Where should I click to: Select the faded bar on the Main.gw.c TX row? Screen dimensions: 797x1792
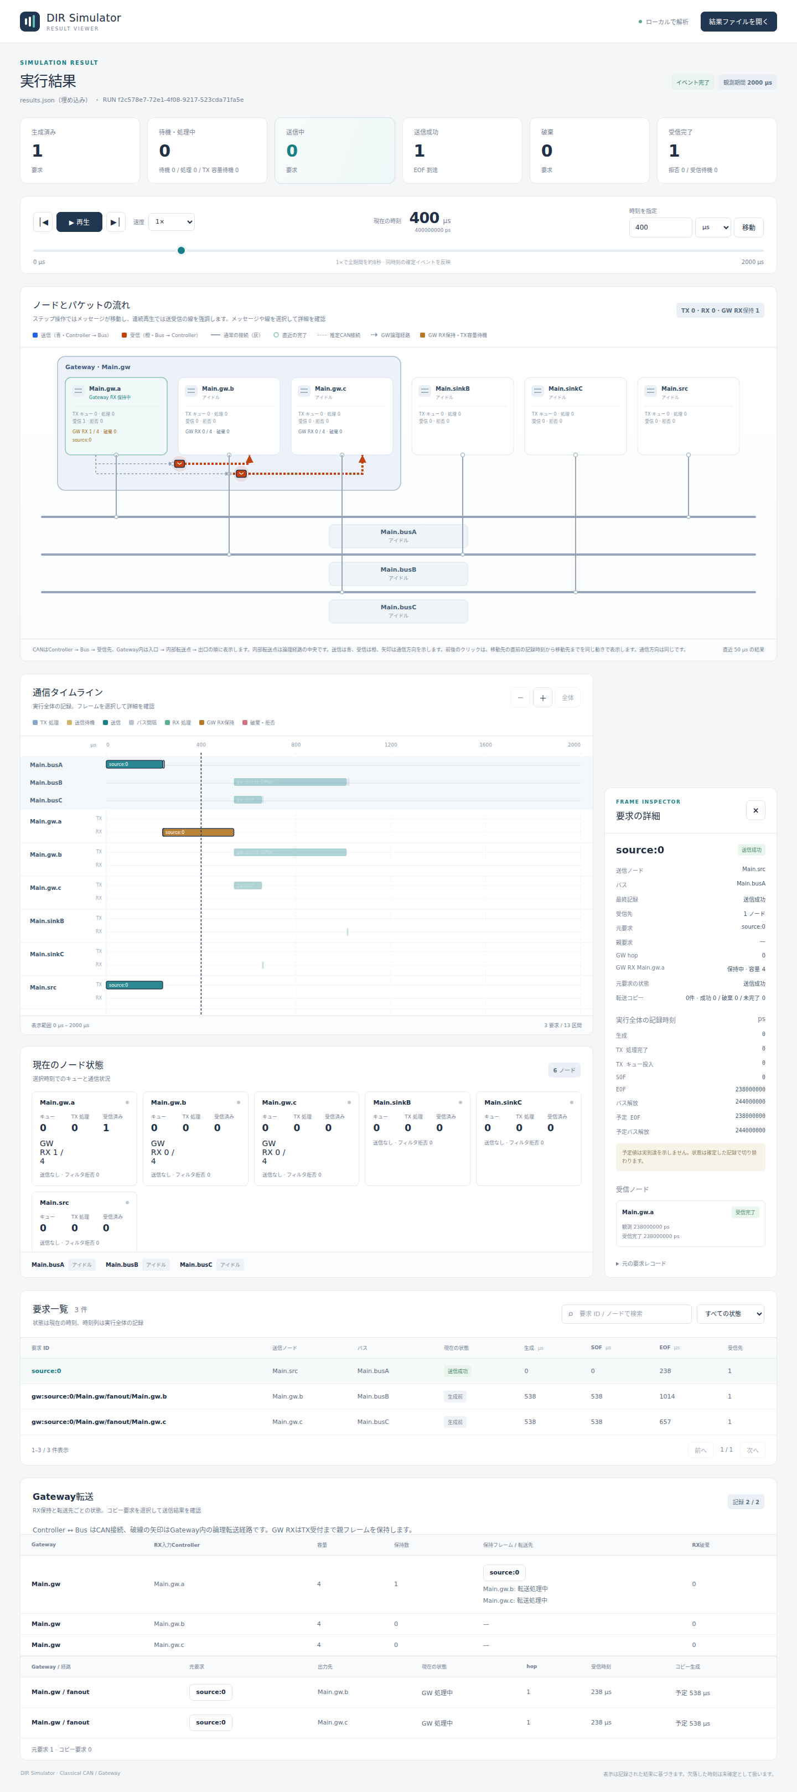click(x=247, y=885)
